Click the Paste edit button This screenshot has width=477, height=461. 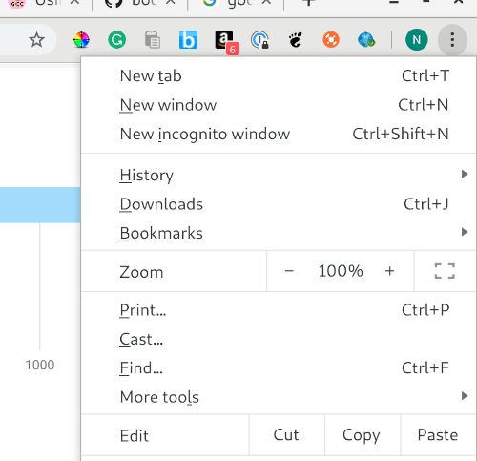(438, 435)
